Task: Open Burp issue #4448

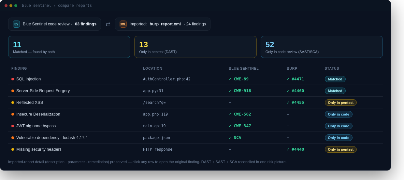Action: [x=298, y=149]
